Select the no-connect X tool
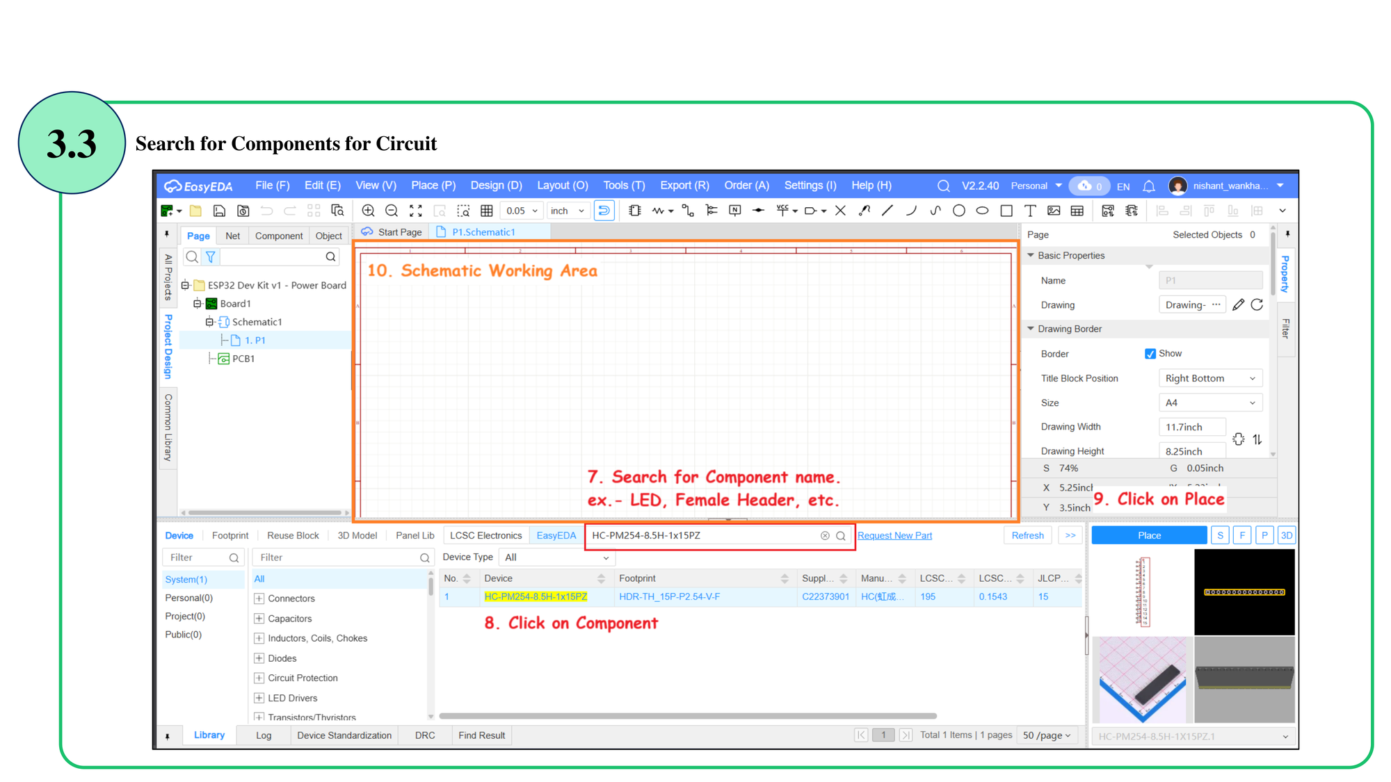 [x=840, y=211]
